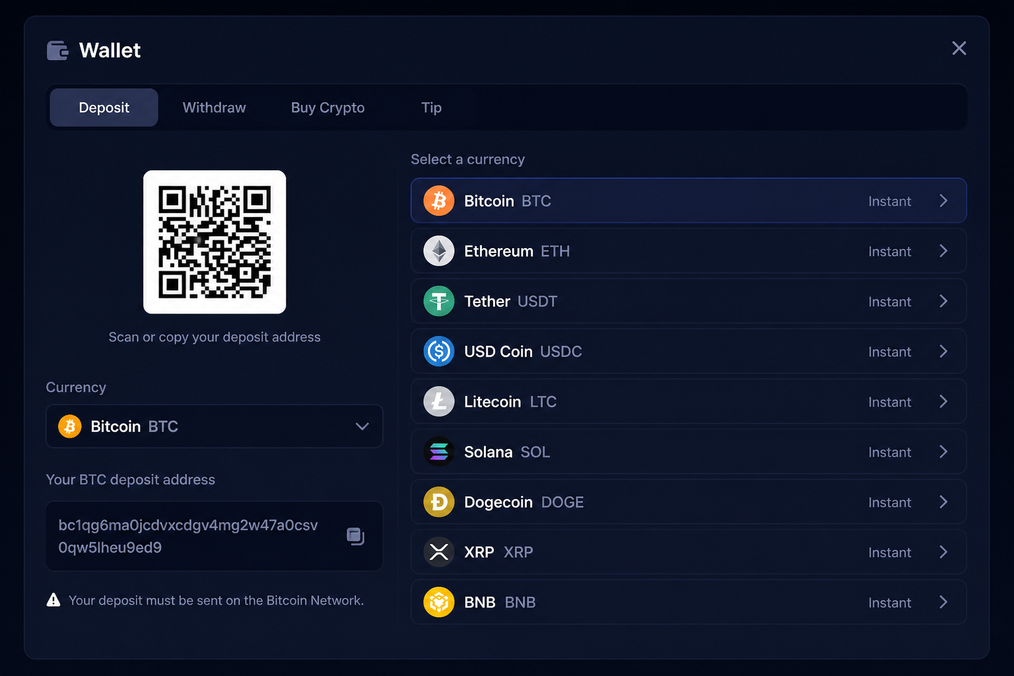Click 'Select a currency' heading

tap(467, 159)
